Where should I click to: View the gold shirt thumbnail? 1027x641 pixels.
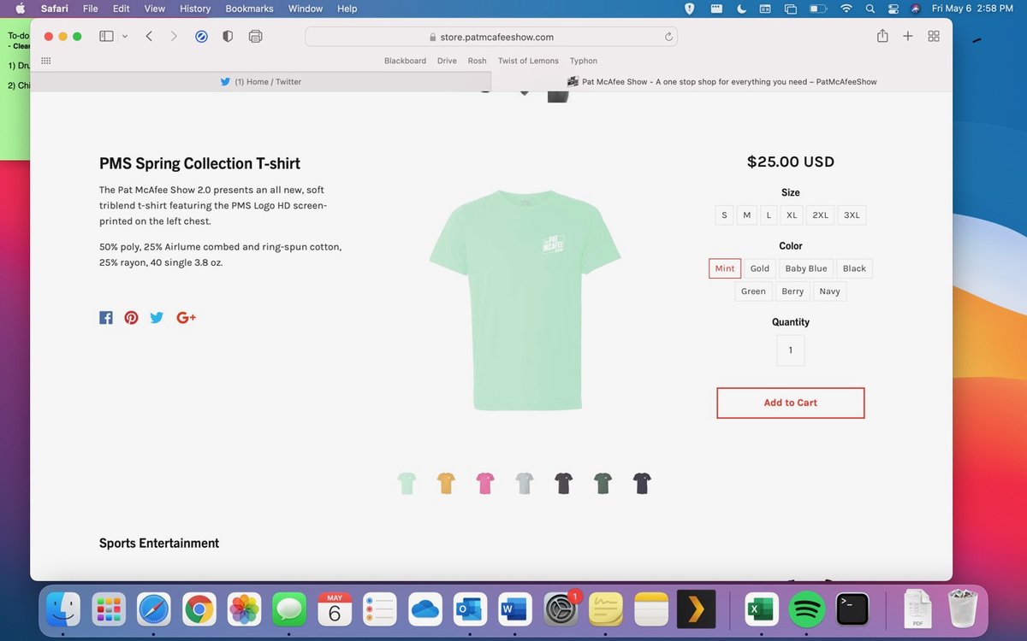[446, 484]
